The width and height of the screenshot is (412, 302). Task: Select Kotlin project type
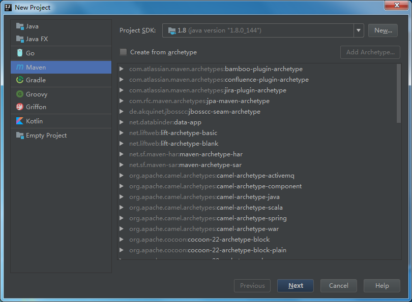[x=61, y=121]
